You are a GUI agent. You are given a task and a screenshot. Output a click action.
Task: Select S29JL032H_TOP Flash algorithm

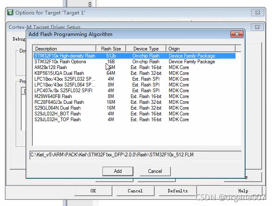[134, 120]
